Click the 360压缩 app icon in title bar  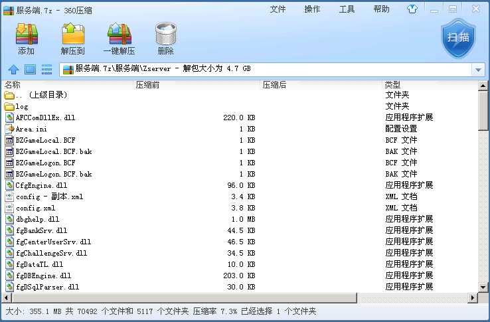pyautogui.click(x=9, y=11)
